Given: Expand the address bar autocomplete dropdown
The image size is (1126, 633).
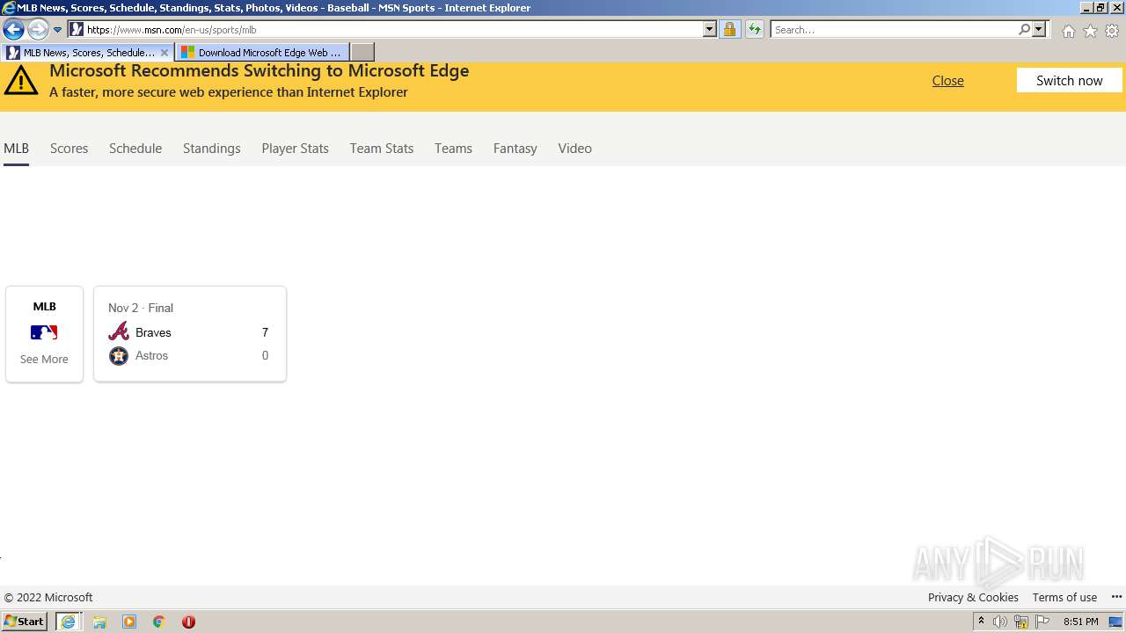Looking at the screenshot, I should 710,29.
